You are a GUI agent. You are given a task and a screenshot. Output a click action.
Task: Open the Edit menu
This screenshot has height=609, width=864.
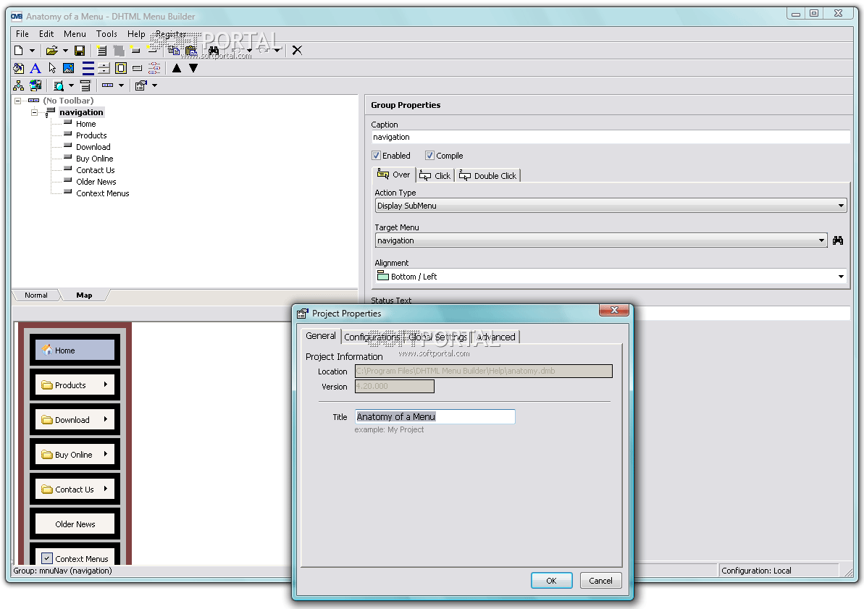coord(46,34)
